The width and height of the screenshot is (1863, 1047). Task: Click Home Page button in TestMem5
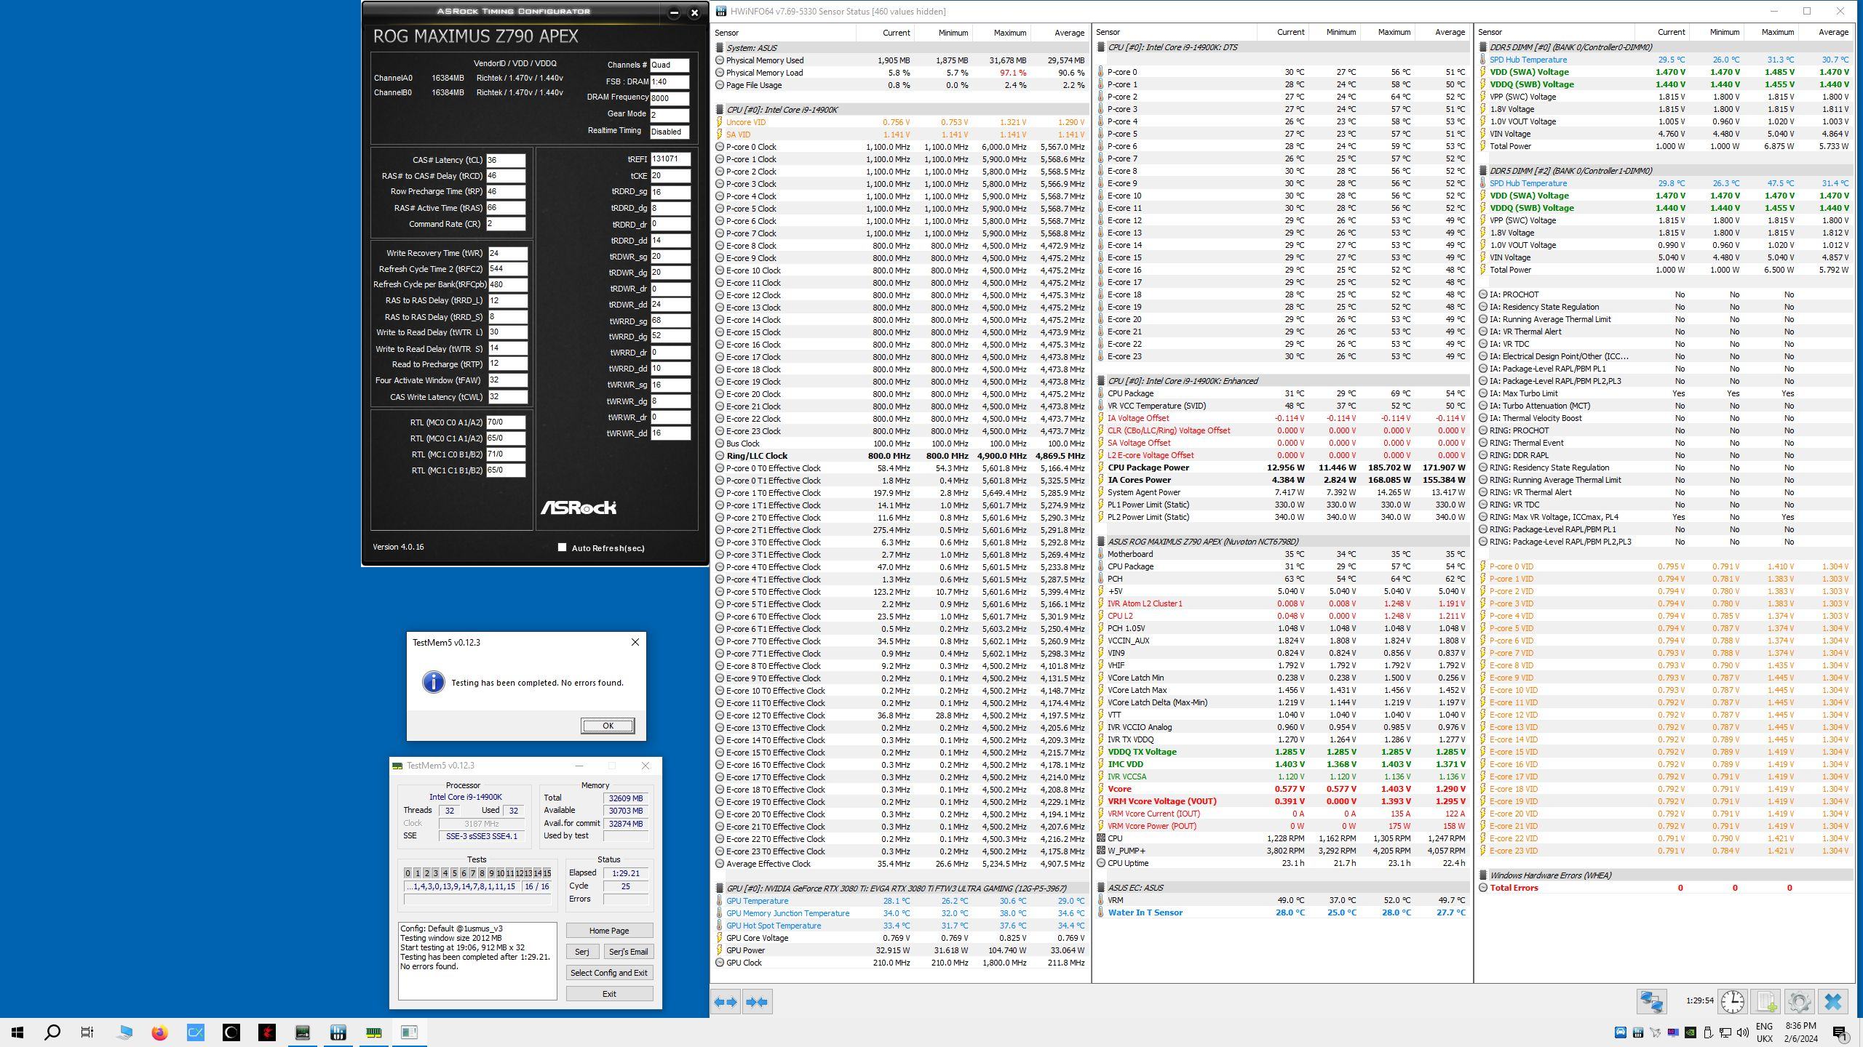(609, 931)
